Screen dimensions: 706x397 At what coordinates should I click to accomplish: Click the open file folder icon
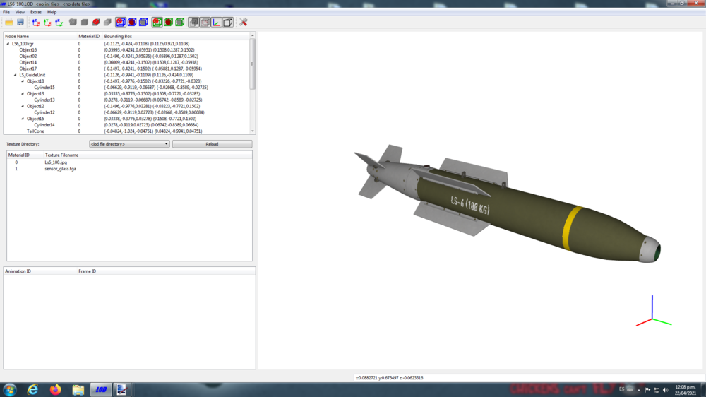tap(9, 22)
